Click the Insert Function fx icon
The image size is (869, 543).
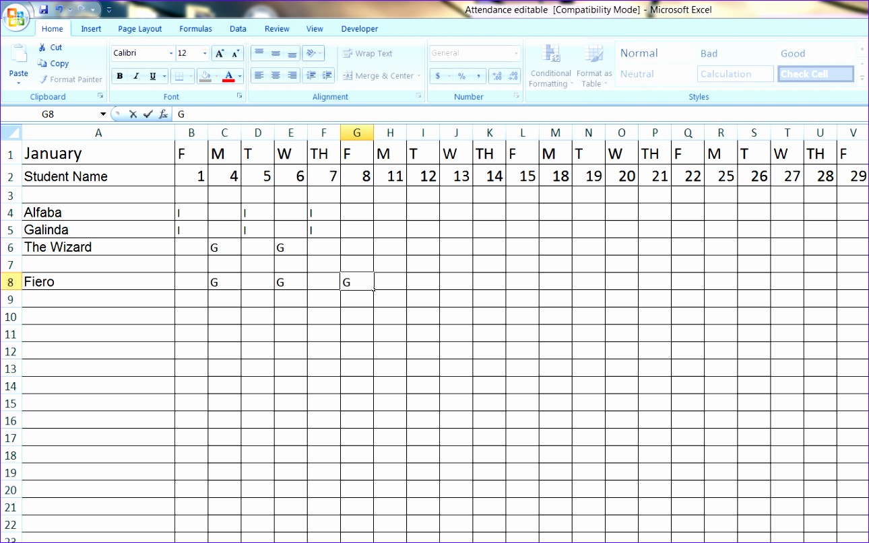162,114
